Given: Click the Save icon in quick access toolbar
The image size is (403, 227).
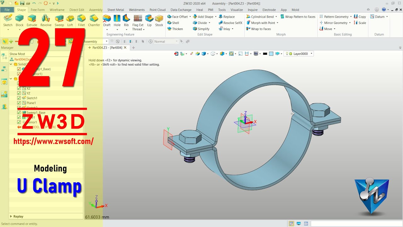Looking at the screenshot, I should pos(22,3).
